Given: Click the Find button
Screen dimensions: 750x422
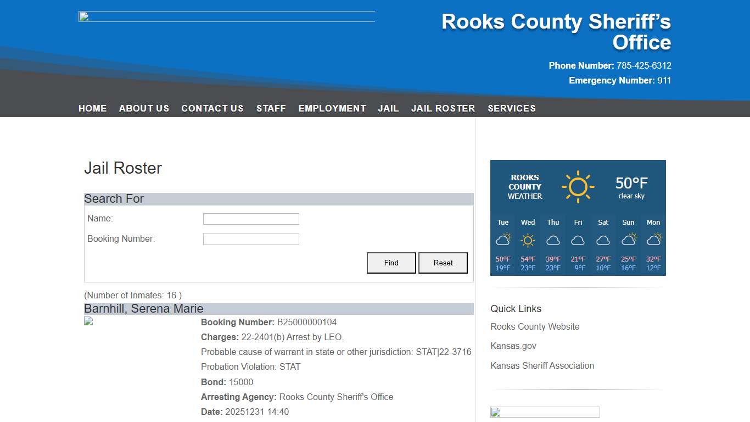Looking at the screenshot, I should pyautogui.click(x=391, y=263).
